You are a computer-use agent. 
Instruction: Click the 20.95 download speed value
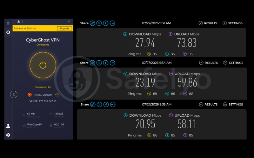(145, 124)
